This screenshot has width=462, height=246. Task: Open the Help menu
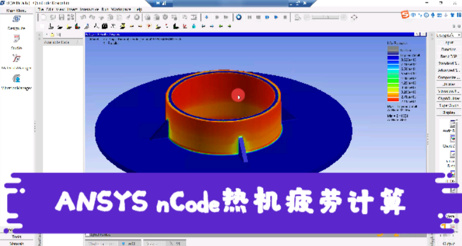pyautogui.click(x=139, y=9)
